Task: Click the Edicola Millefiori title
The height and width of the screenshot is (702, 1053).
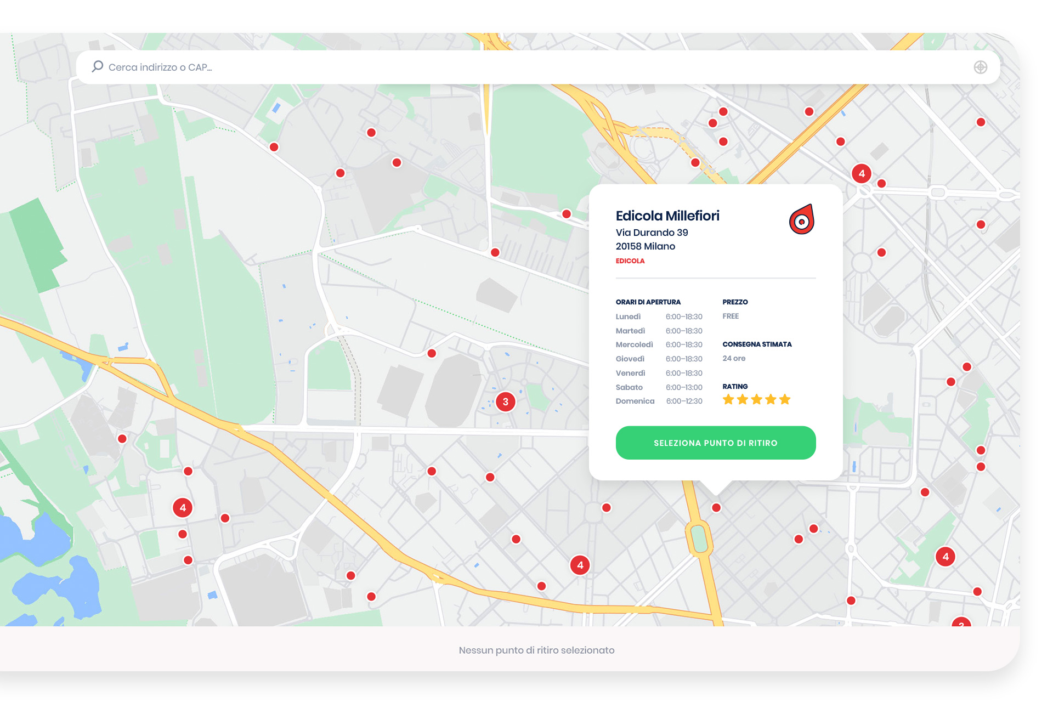Action: [668, 216]
